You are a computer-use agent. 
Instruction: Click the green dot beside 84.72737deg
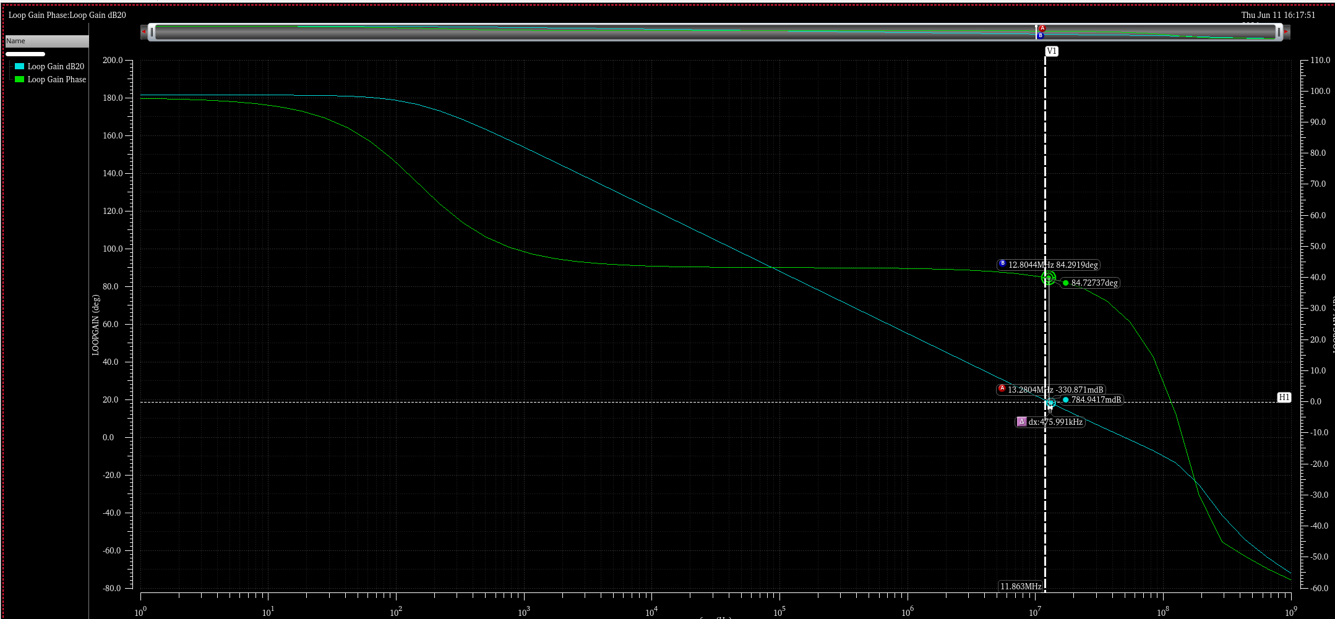[1066, 283]
